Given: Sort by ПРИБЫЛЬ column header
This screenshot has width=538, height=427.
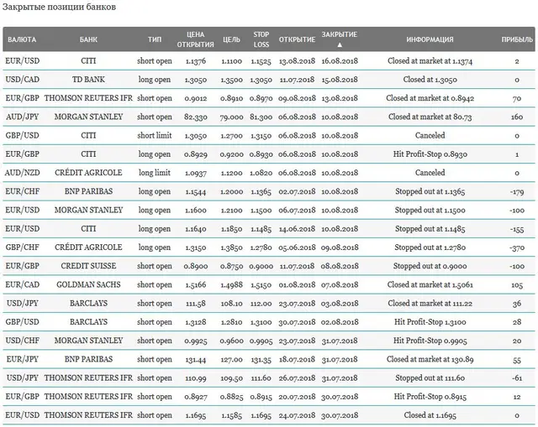Looking at the screenshot, I should [x=517, y=39].
